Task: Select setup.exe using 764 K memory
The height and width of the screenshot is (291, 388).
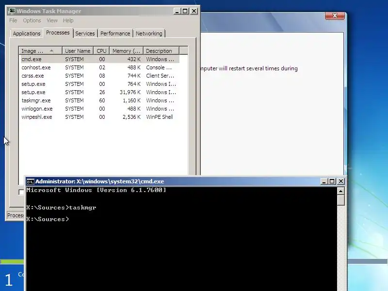Action: [x=100, y=84]
